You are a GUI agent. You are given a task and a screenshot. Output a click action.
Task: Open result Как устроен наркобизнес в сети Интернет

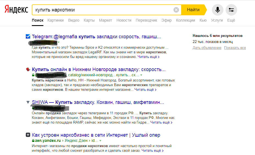[96, 135]
